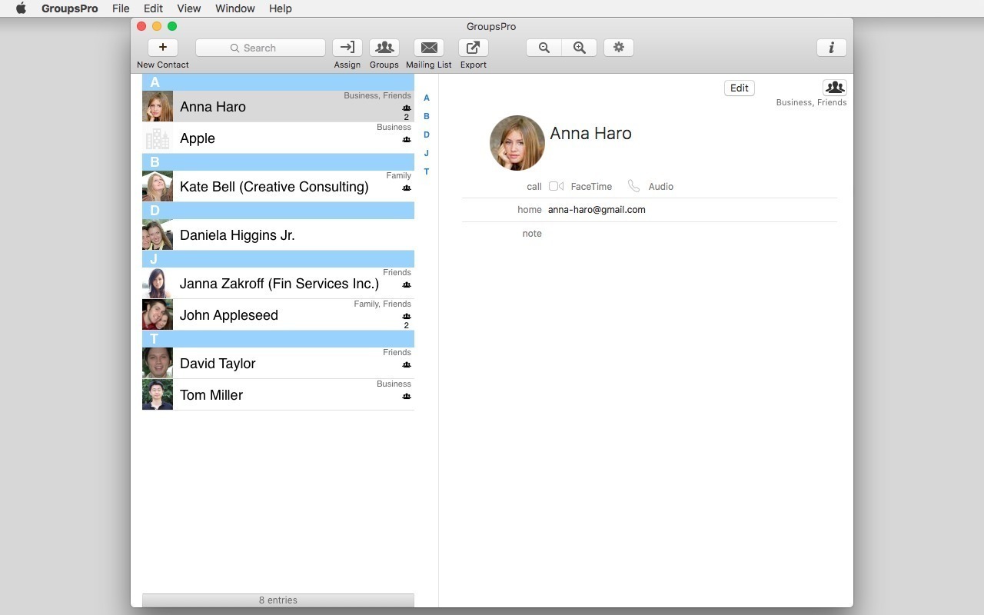
Task: Open settings gear in toolbar
Action: [x=619, y=48]
